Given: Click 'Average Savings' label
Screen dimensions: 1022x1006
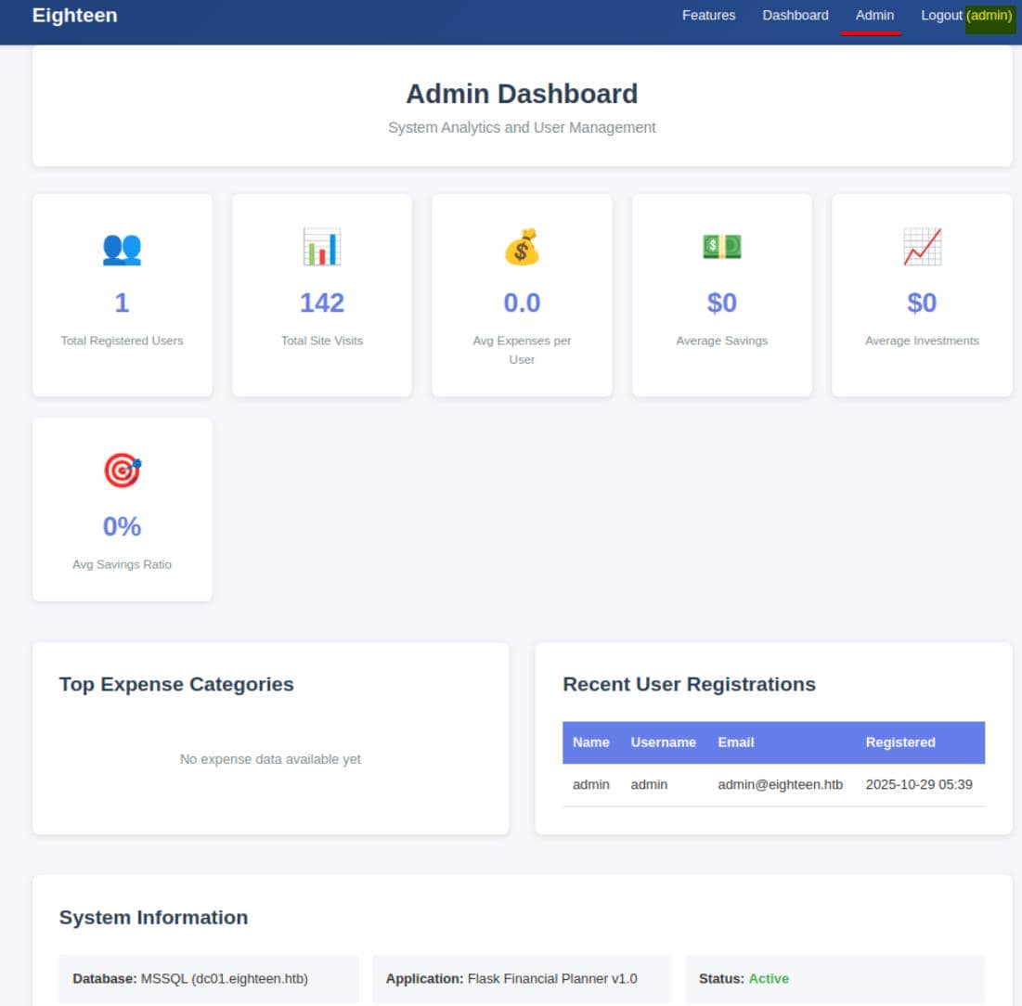Looking at the screenshot, I should coord(721,341).
